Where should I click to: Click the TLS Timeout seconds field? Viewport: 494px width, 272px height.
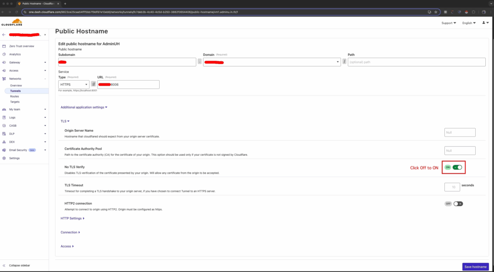click(x=453, y=187)
